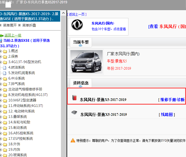Image resolution: width=186 pixels, height=157 pixels.
Task: Click the folder icon for 2.保养
Action: pyautogui.click(x=5, y=57)
